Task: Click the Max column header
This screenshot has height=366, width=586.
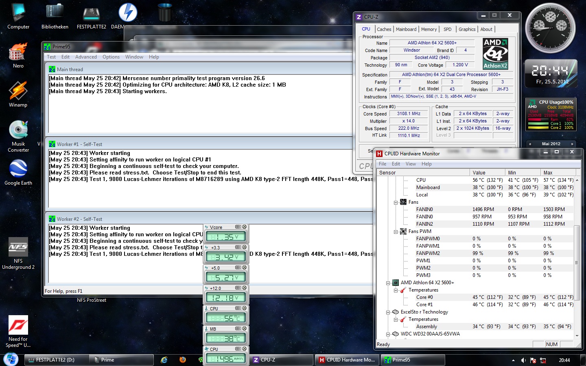Action: [558, 172]
